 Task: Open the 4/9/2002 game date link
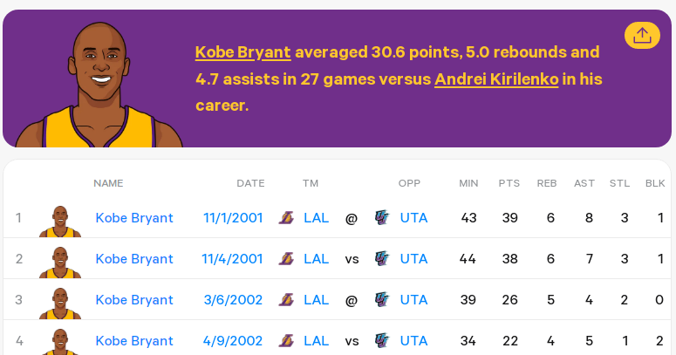pyautogui.click(x=233, y=341)
